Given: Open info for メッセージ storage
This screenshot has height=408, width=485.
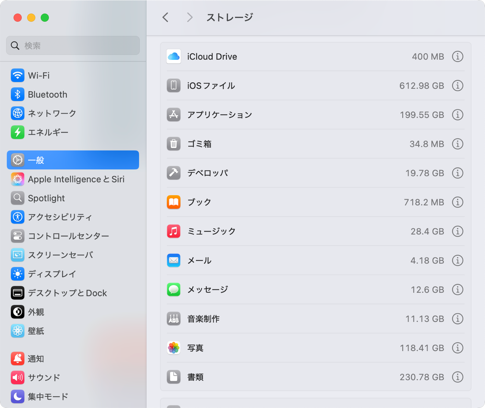Looking at the screenshot, I should 457,289.
